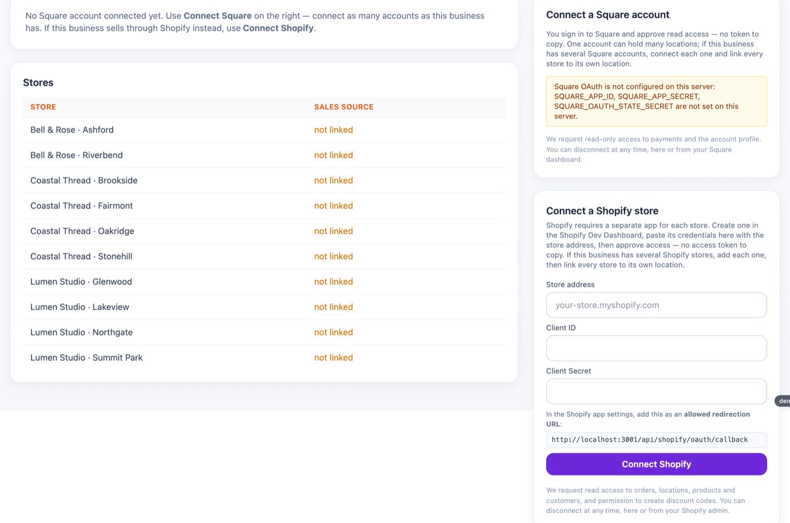790x523 pixels.
Task: Click 'not linked' status for Glenwood
Action: (333, 282)
